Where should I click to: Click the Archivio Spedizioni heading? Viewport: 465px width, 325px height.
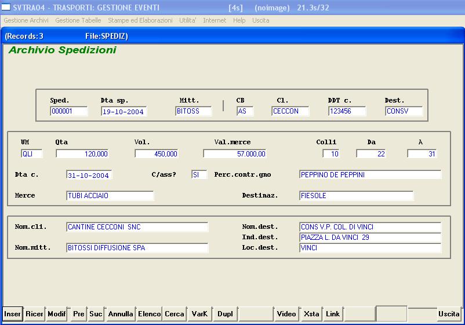tap(62, 50)
